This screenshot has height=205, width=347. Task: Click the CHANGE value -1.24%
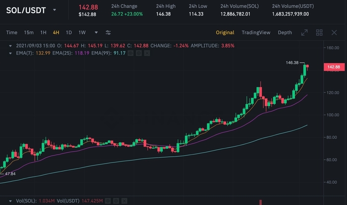[x=181, y=46]
